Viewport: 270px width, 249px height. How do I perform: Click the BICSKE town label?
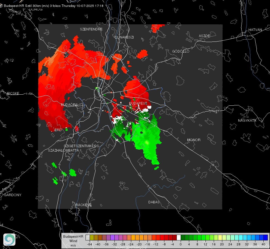[13, 93]
